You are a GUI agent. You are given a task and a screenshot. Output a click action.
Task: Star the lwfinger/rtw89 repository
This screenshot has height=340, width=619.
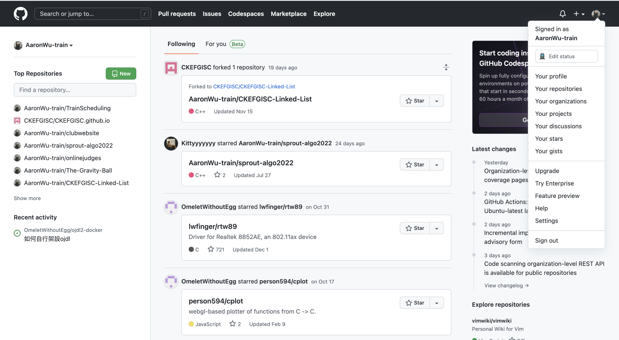click(x=415, y=228)
